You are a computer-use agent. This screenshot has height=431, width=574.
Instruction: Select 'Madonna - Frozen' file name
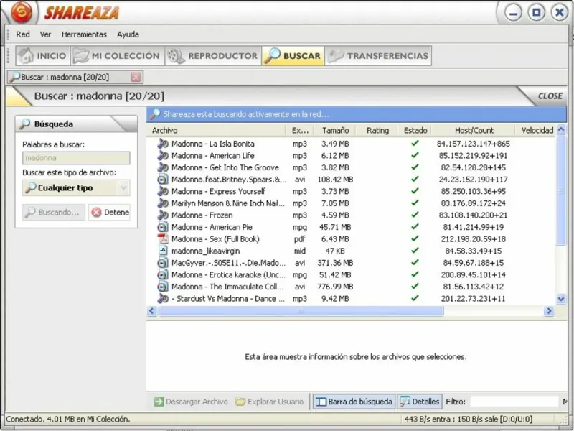coord(202,215)
